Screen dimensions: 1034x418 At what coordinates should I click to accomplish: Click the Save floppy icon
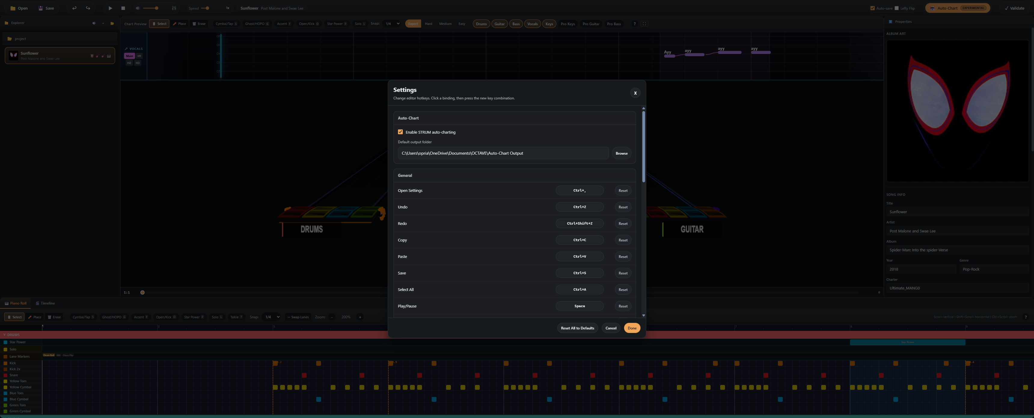41,8
